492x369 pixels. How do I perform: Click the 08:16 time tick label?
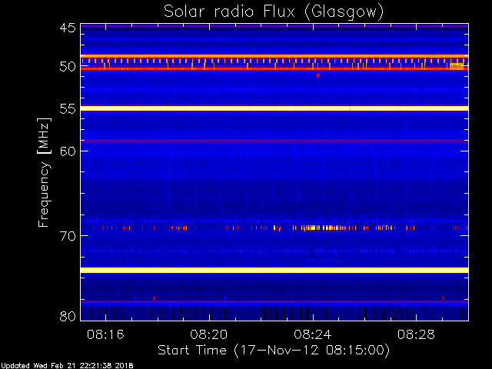[x=105, y=334]
